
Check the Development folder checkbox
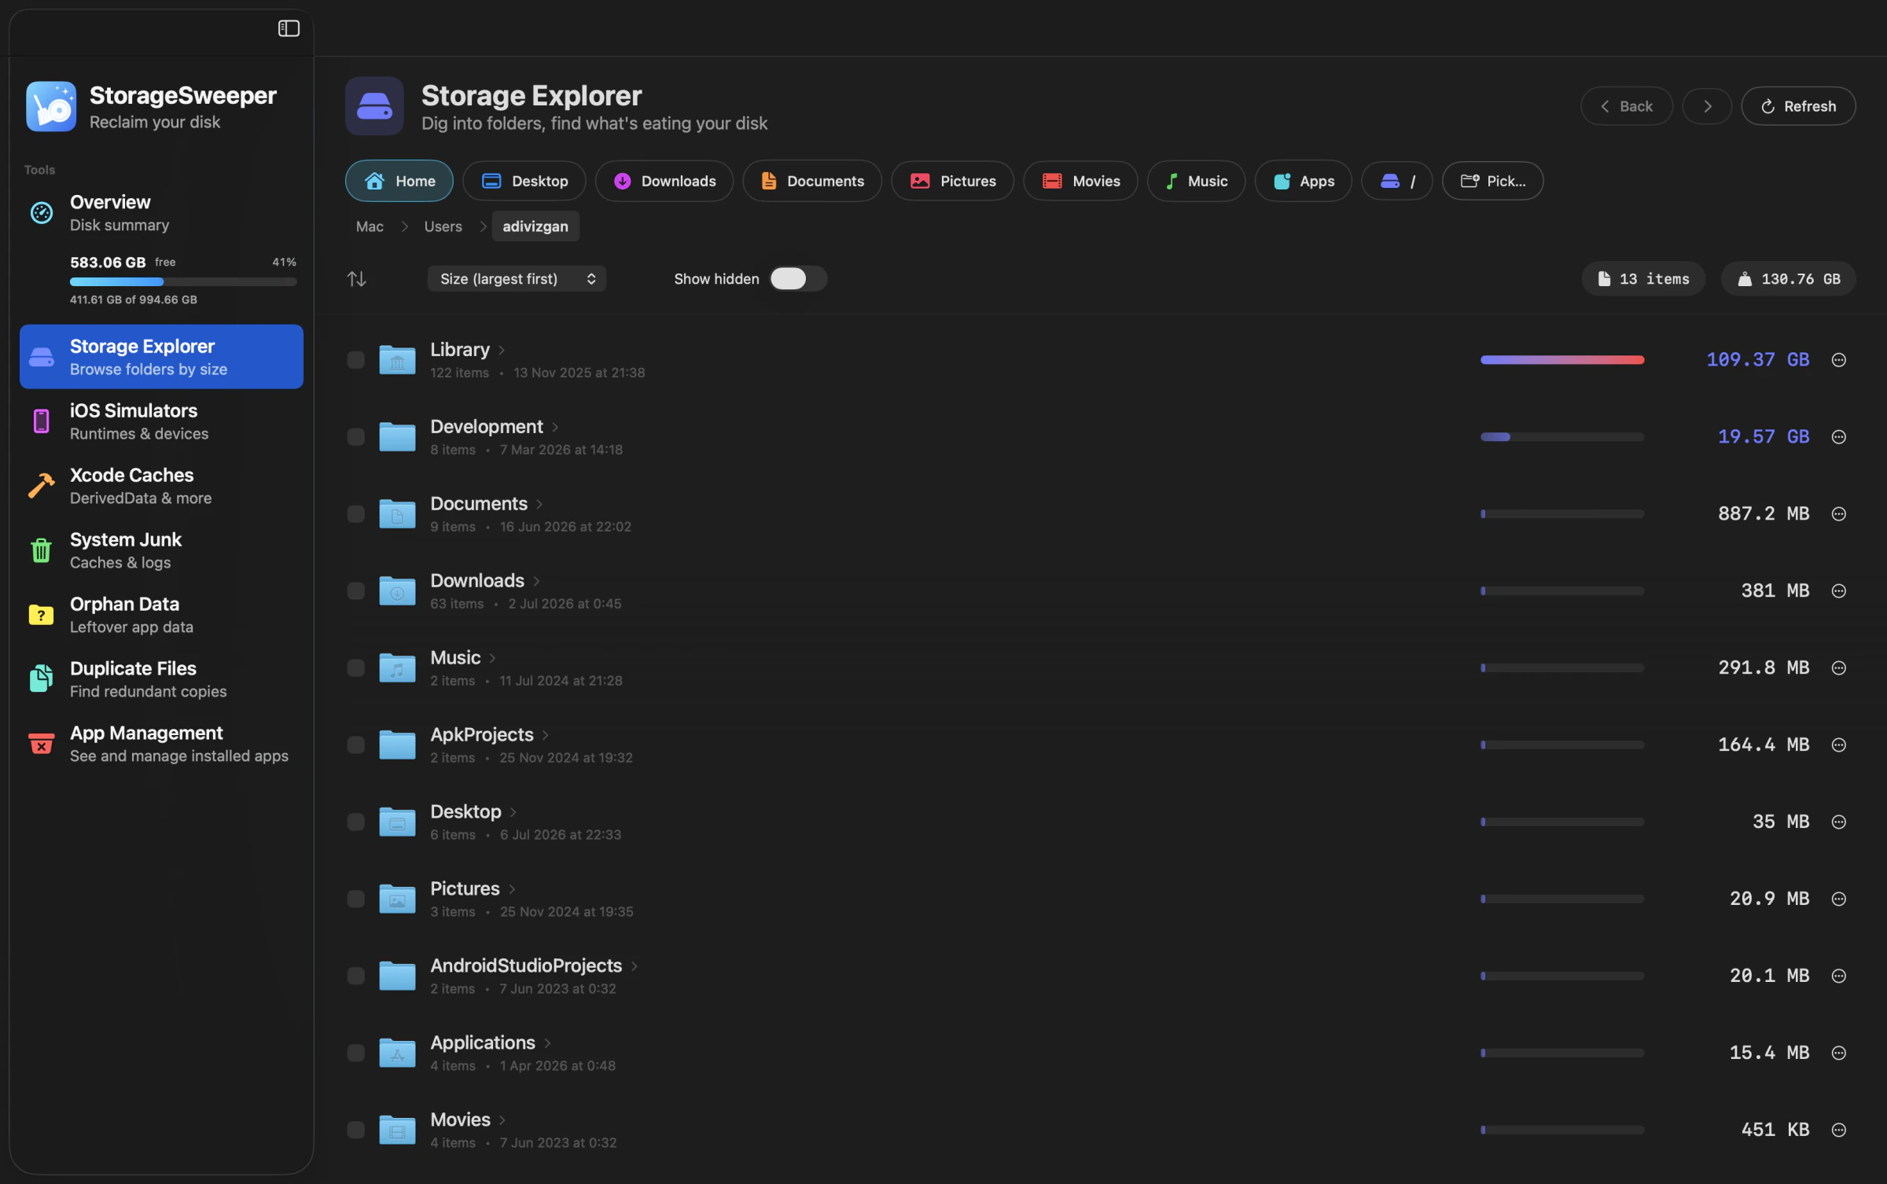[x=356, y=437]
